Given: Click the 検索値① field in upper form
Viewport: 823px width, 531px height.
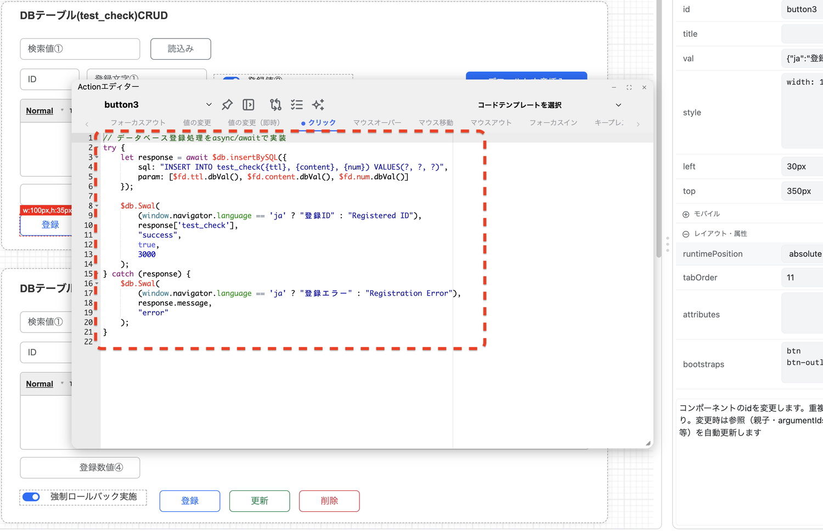Looking at the screenshot, I should (x=80, y=49).
